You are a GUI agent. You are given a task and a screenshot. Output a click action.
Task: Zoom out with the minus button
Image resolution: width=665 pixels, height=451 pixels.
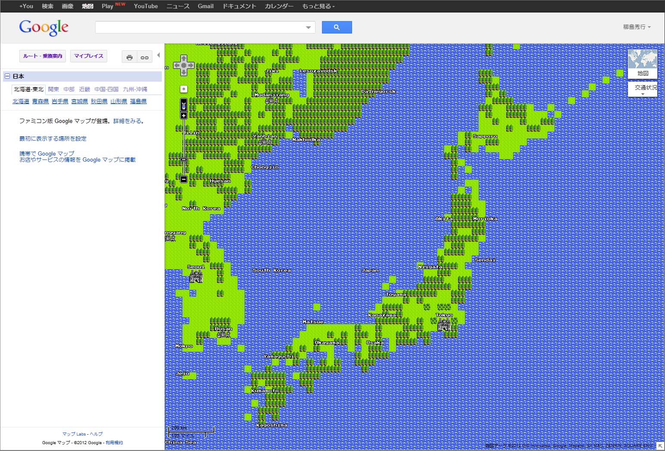184,179
